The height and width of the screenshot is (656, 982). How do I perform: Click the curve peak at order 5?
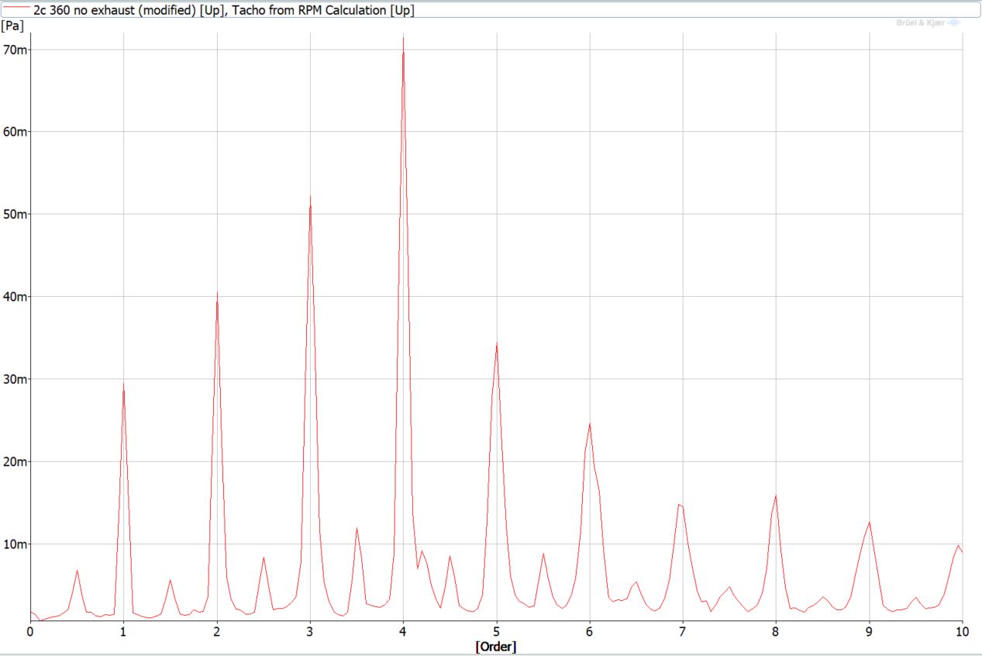pos(496,344)
